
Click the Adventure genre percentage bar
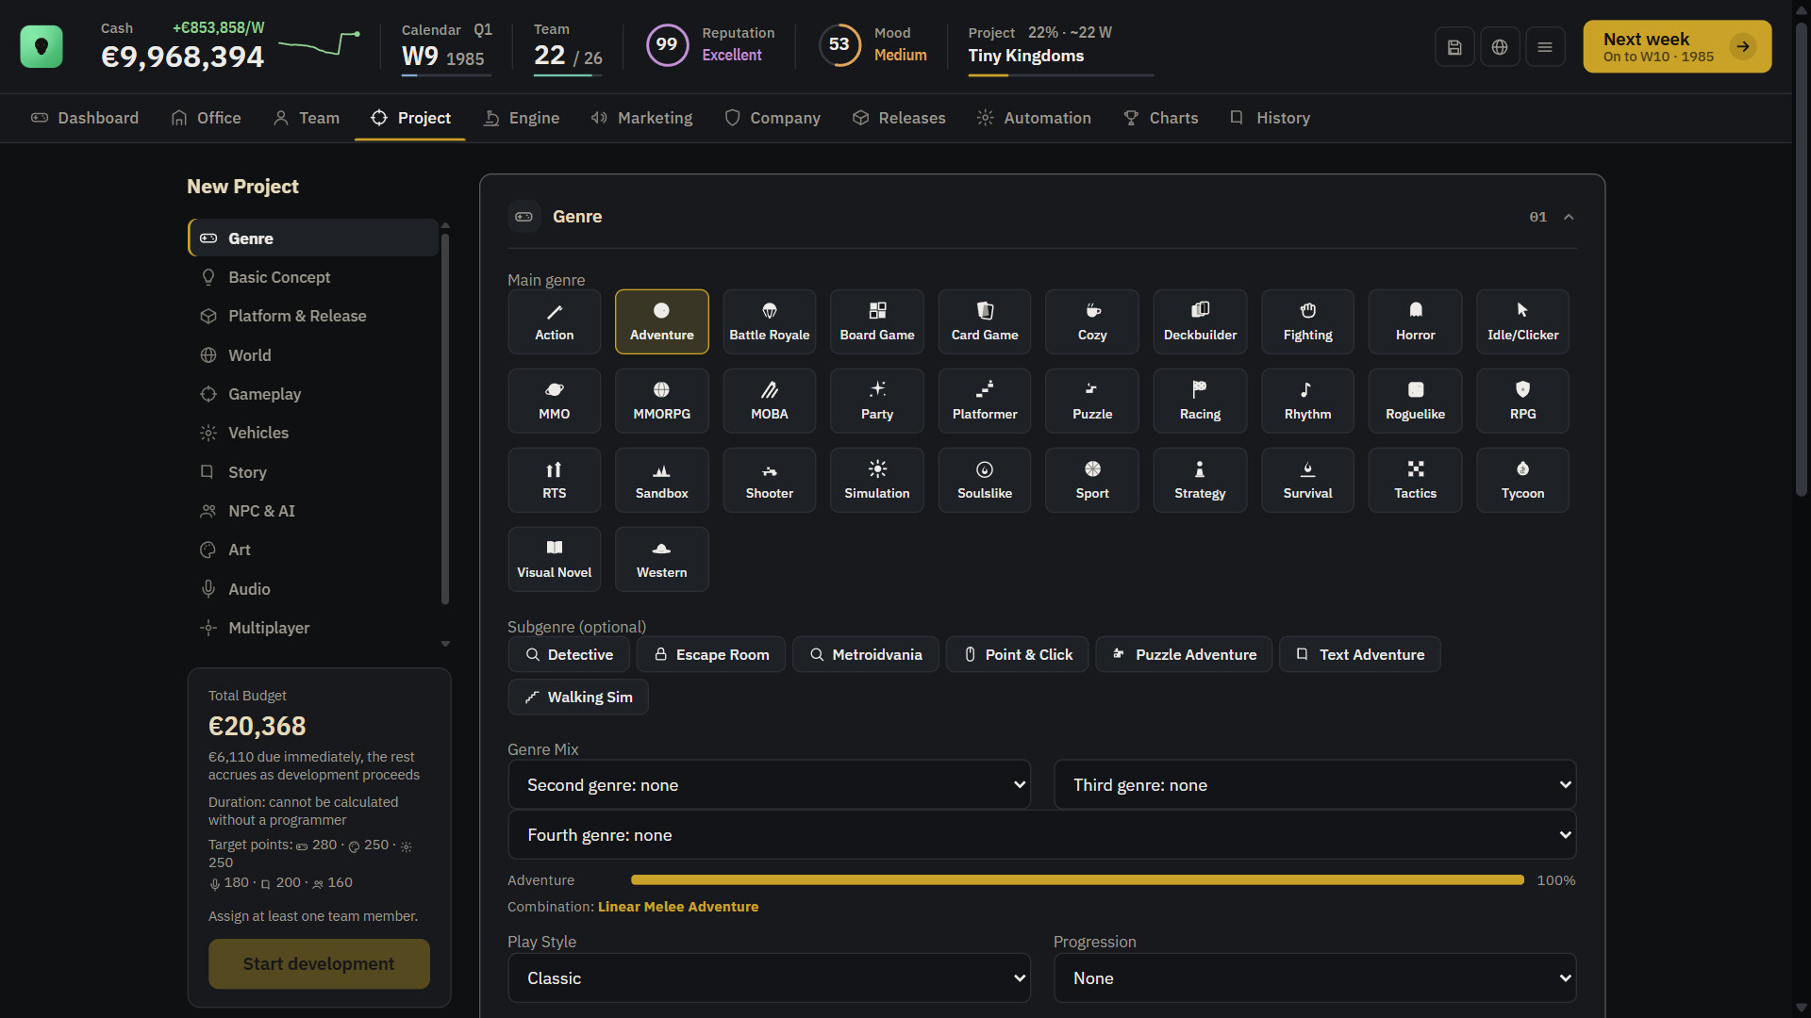click(x=1077, y=880)
